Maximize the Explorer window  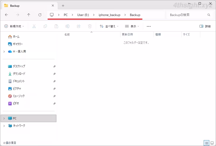200,4
